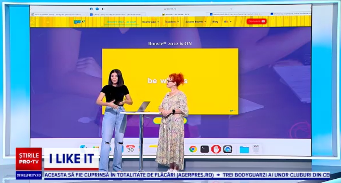Open the Trash in the Dock
Viewport: 341px width, 183px height.
click(x=256, y=149)
